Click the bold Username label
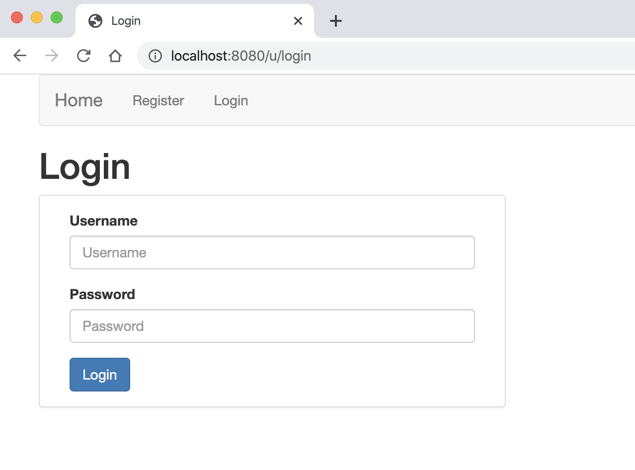 click(104, 221)
